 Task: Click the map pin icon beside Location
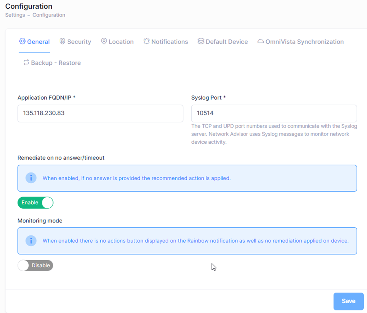[x=104, y=41]
